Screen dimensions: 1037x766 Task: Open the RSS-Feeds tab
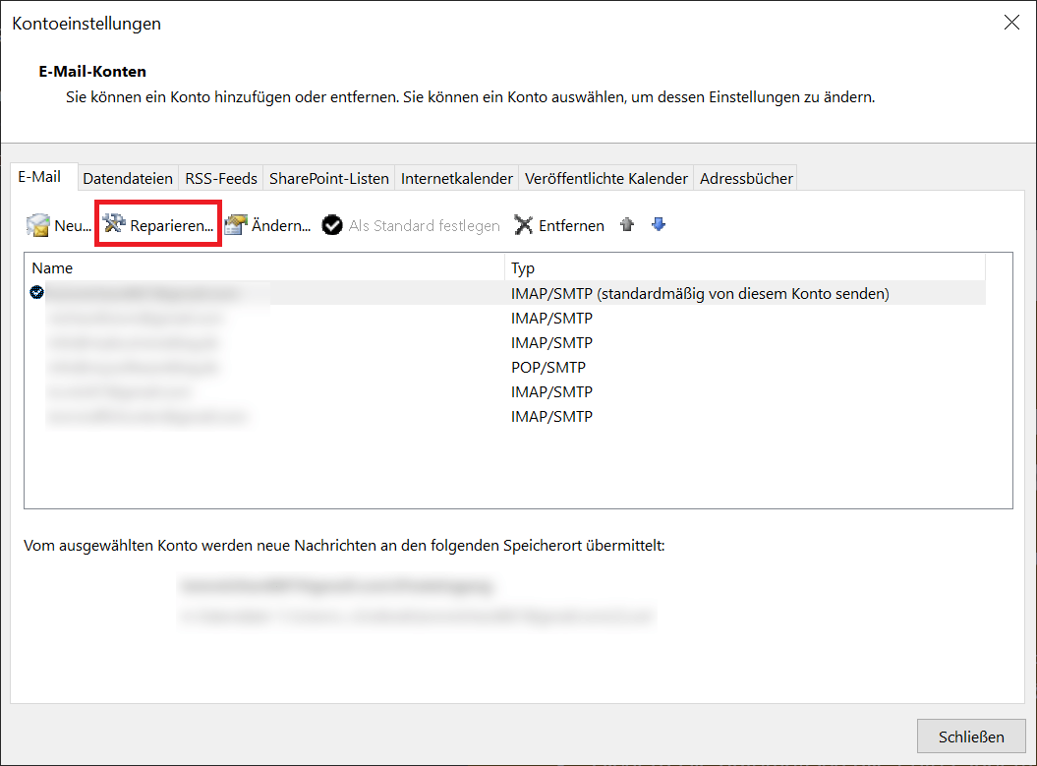pos(221,179)
